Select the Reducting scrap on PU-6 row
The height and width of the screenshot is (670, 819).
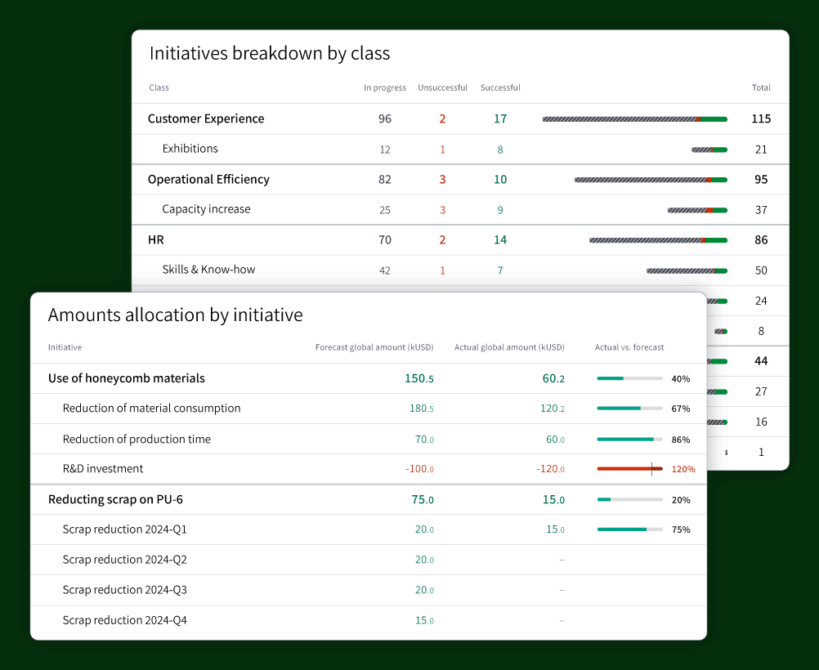click(369, 500)
